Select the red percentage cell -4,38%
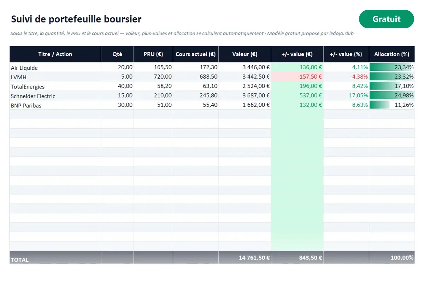 point(346,77)
